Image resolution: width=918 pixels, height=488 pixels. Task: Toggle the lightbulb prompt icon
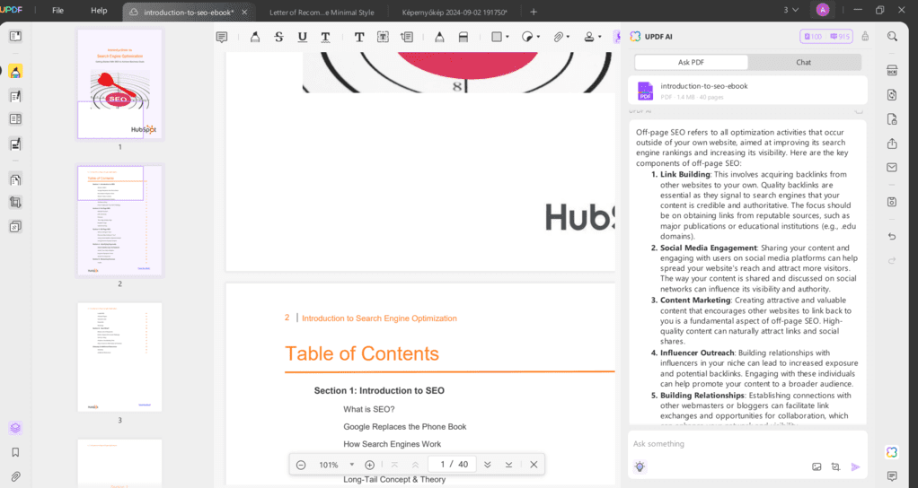(x=640, y=466)
